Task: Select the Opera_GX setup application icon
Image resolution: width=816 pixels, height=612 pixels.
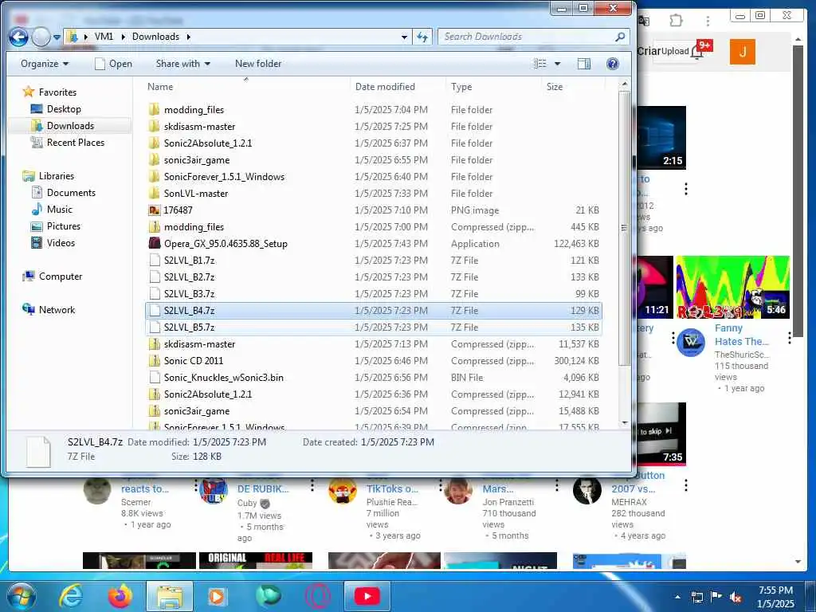Action: (154, 244)
